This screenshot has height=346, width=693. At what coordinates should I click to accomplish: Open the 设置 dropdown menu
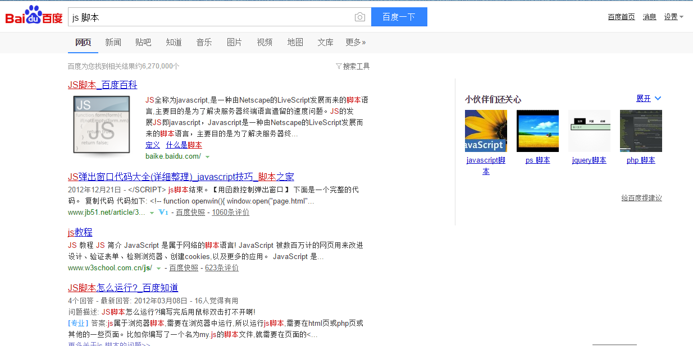[673, 17]
